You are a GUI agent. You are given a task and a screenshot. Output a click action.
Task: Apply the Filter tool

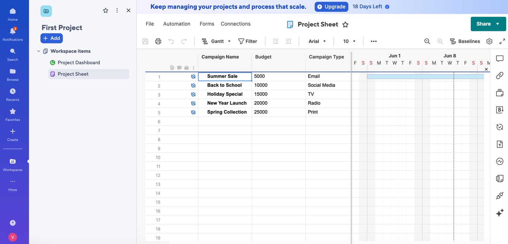click(x=248, y=41)
